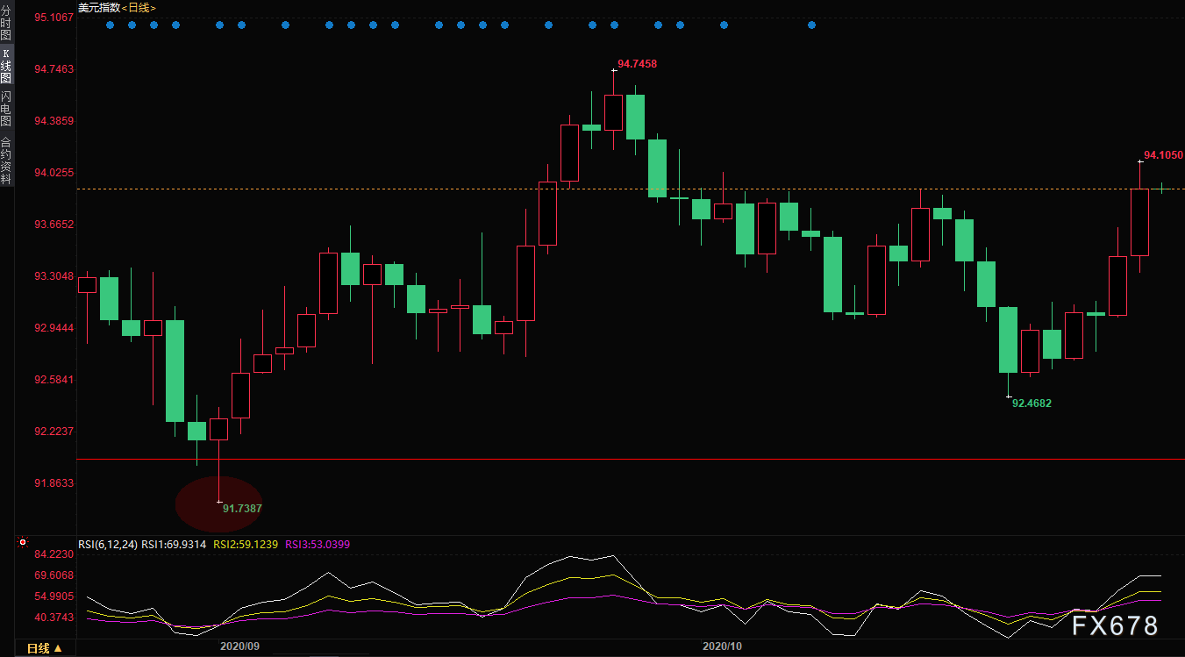1185x657 pixels.
Task: Click the red RSI indicator settings icon
Action: click(x=23, y=544)
